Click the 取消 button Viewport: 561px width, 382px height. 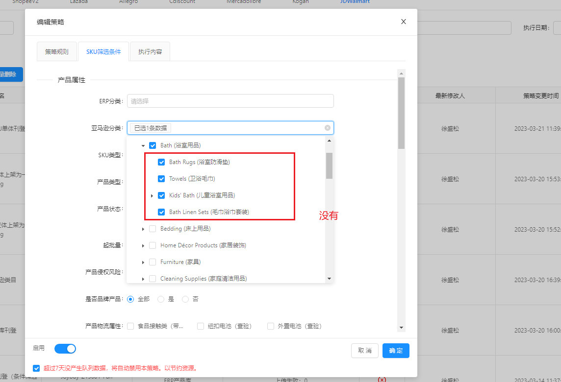point(364,351)
